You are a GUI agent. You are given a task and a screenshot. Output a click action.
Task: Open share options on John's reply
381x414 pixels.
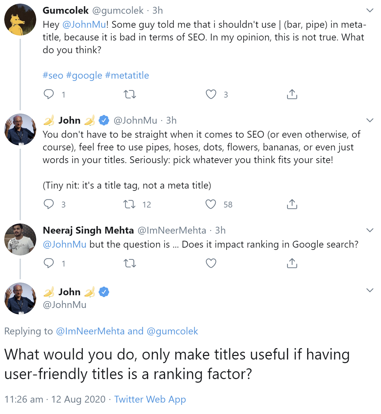coord(292,204)
